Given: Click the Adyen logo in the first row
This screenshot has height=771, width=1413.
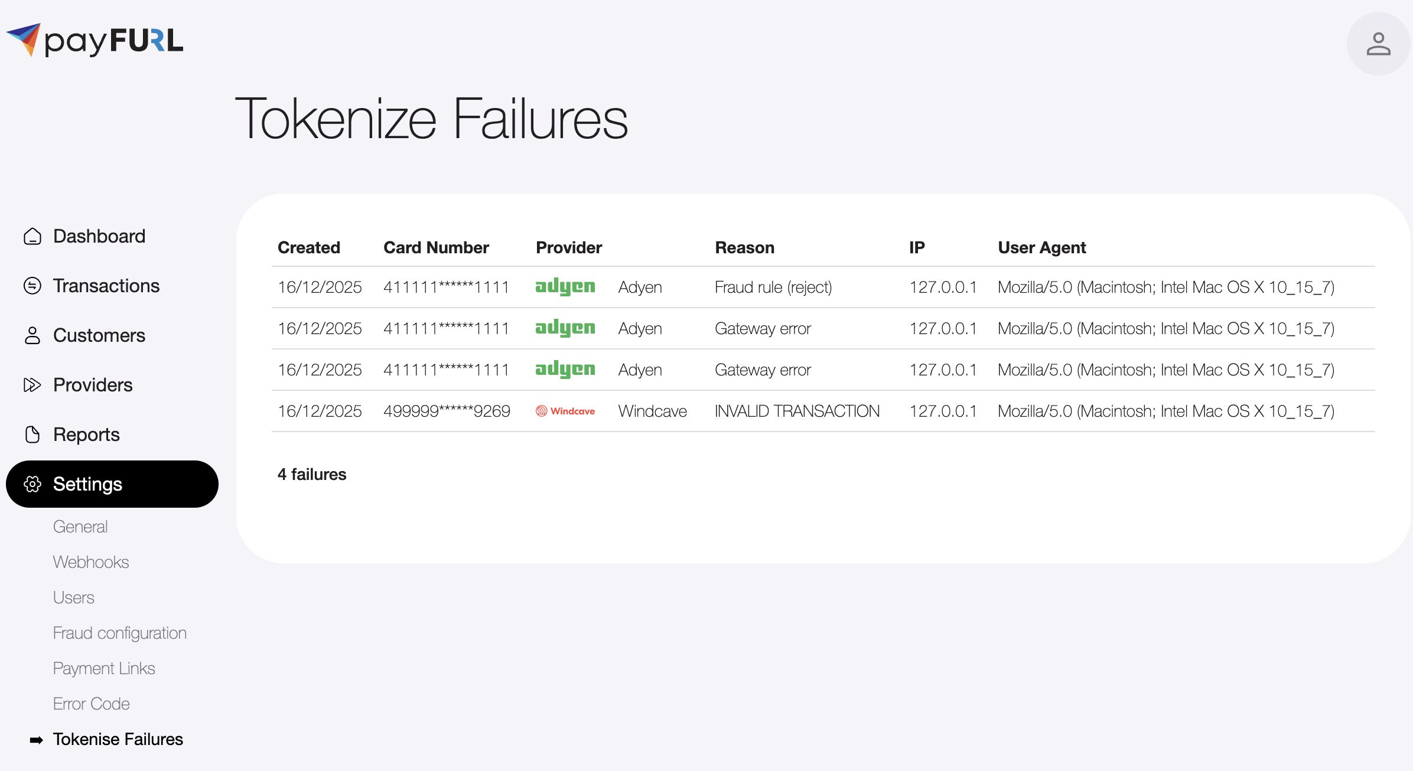Looking at the screenshot, I should point(565,287).
